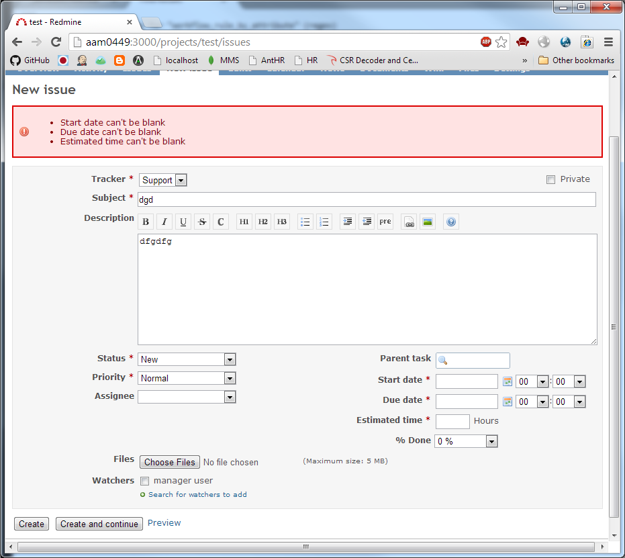Click Search for watchers to add link
625x558 pixels.
tap(197, 495)
